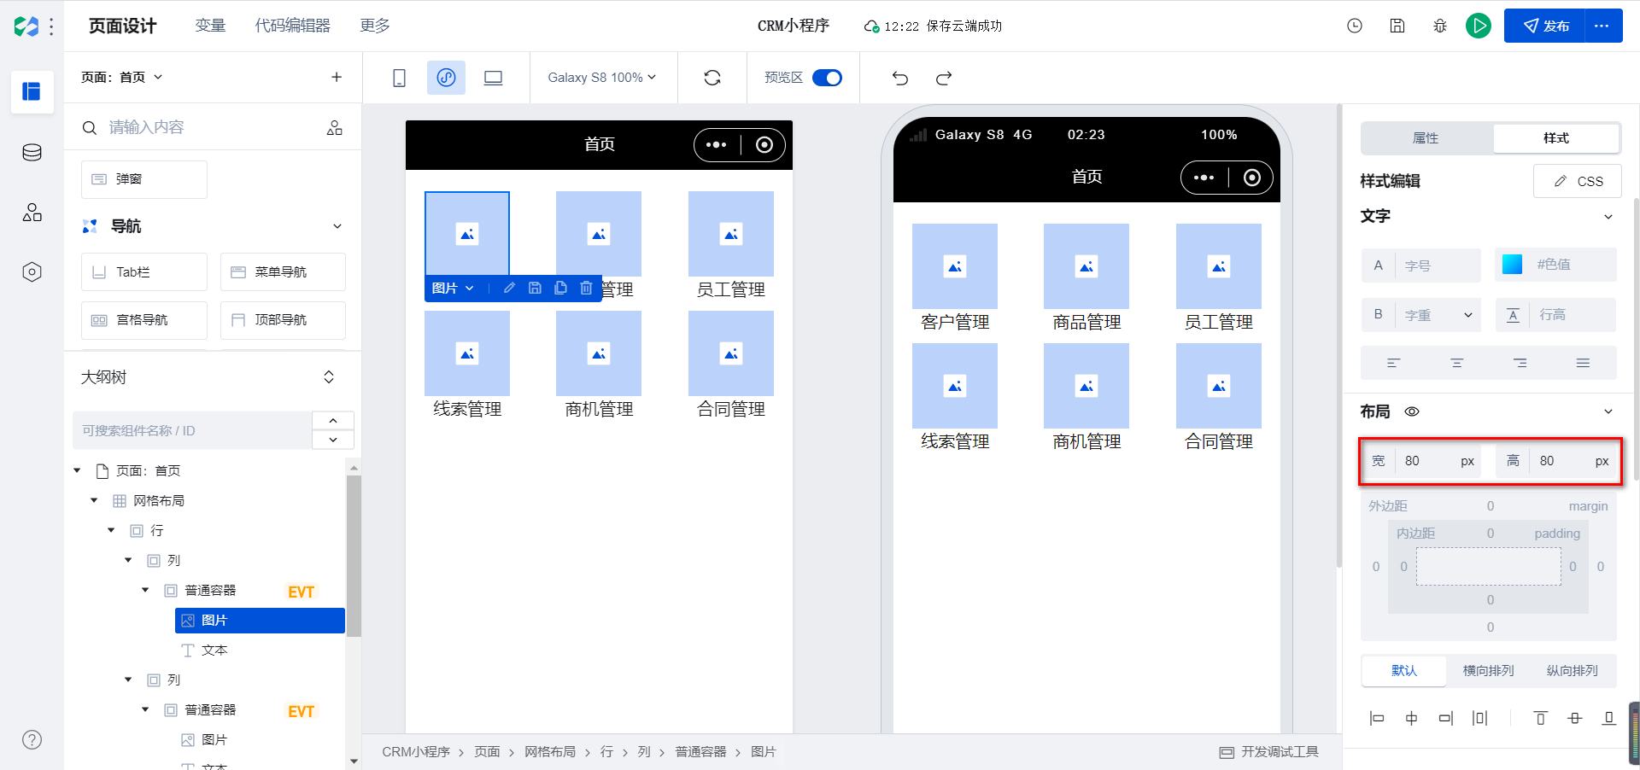Switch to the 属性 tab
The image size is (1640, 770).
[1426, 137]
